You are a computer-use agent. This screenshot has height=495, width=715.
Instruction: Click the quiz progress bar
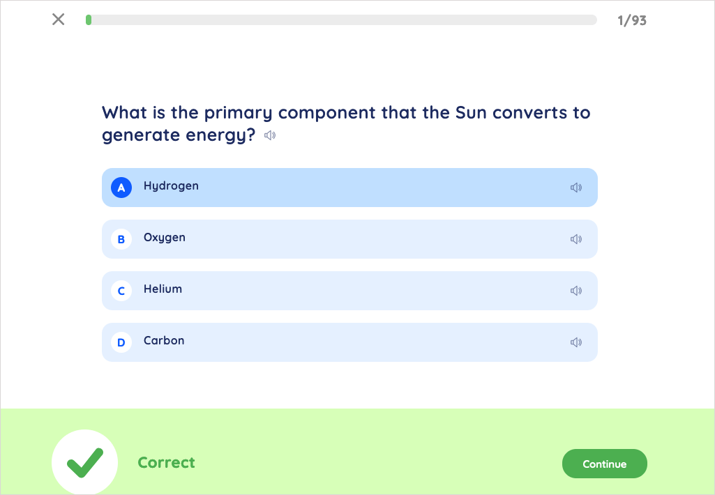341,20
